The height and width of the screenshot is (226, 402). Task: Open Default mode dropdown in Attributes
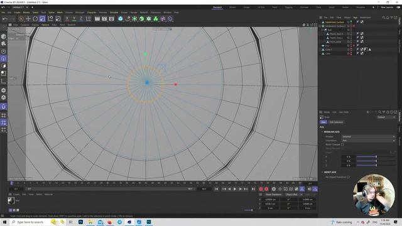pos(387,117)
